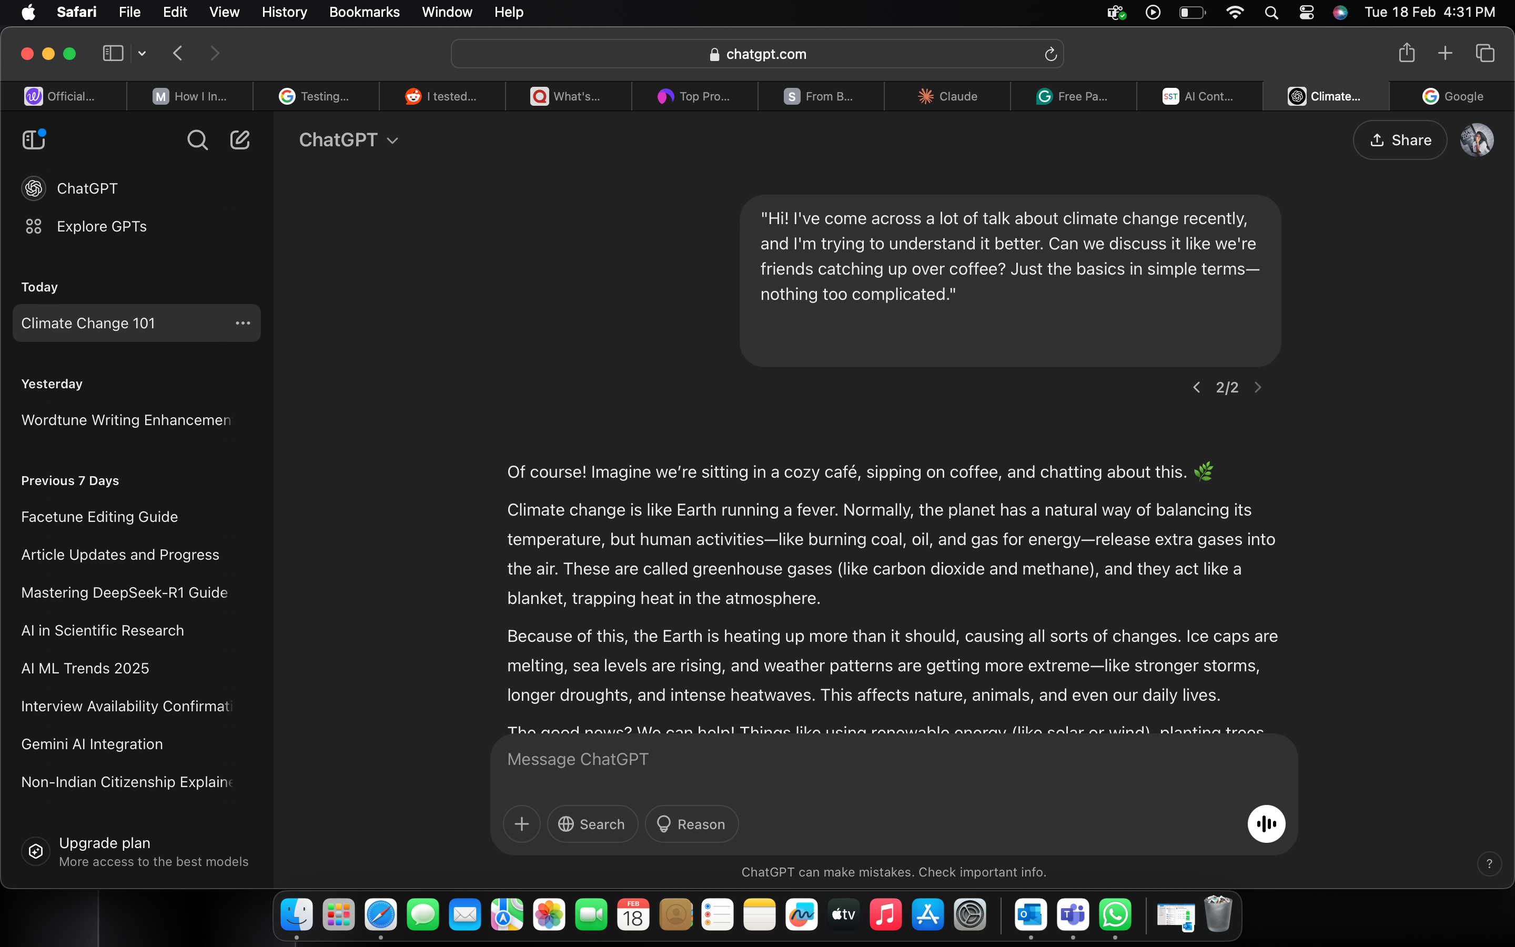Open the help question mark button

[x=1489, y=864]
